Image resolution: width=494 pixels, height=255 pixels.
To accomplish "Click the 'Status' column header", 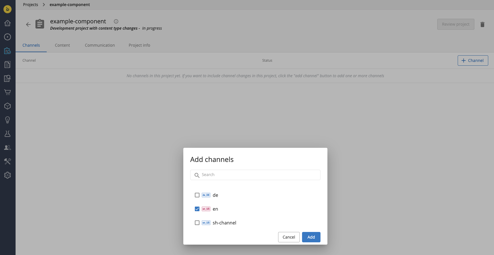I will 267,61.
